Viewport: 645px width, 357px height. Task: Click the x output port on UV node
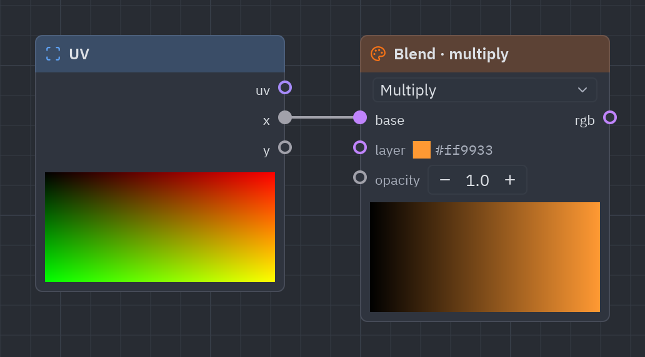click(285, 117)
